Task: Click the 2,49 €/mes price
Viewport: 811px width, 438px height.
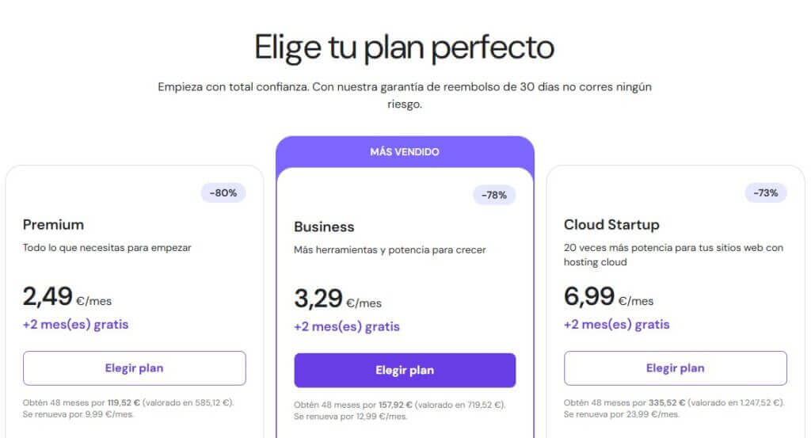Action: pos(67,297)
